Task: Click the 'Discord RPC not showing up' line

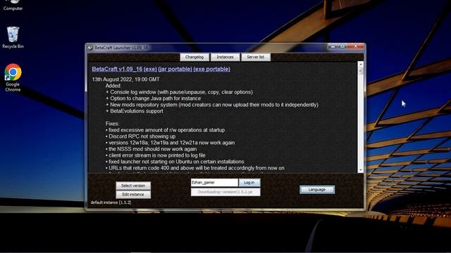Action: click(x=140, y=136)
